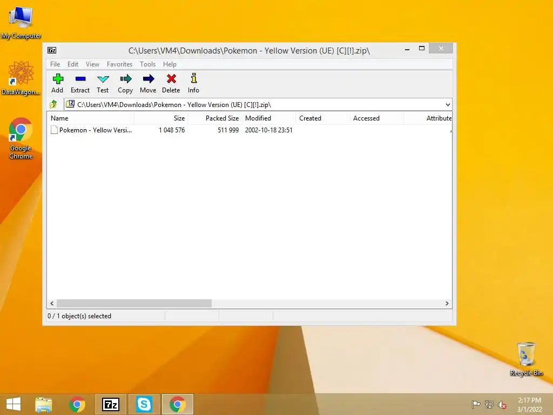This screenshot has width=553, height=415.
Task: Open the View menu
Action: pyautogui.click(x=92, y=64)
